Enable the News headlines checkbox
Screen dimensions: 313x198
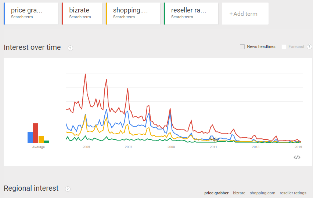point(242,46)
